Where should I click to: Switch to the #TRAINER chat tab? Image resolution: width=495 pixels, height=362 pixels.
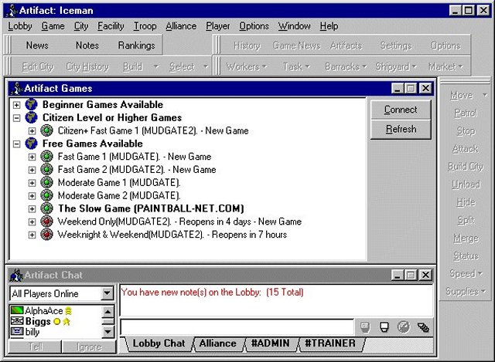tap(329, 343)
